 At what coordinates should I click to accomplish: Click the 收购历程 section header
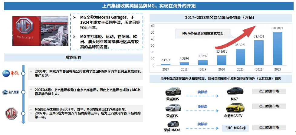click(x=74, y=58)
